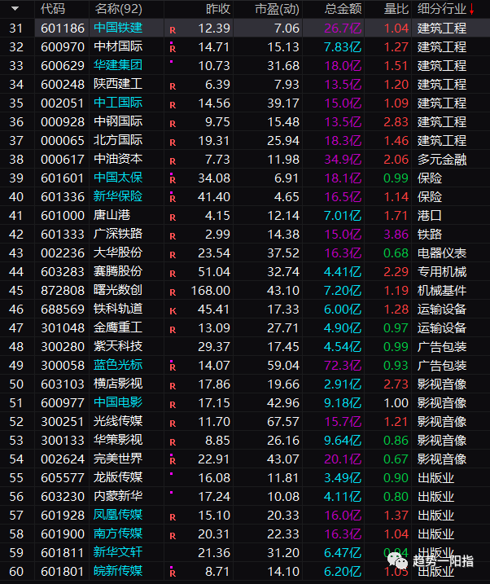Click the R icon next to 光线传媒
This screenshot has width=490, height=584.
[x=173, y=424]
